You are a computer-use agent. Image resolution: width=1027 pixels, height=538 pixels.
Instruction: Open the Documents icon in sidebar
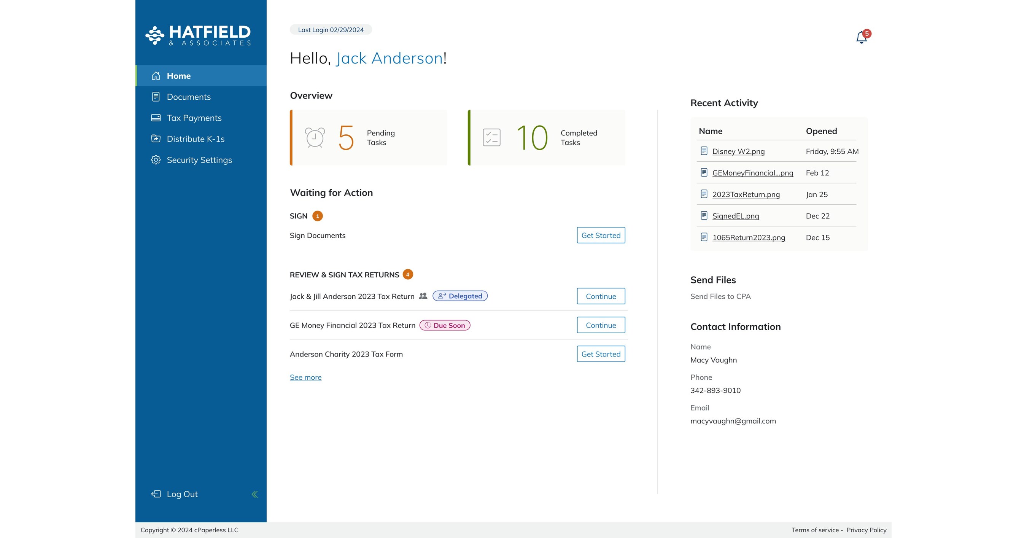click(156, 97)
